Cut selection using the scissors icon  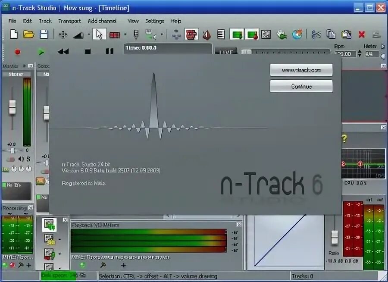click(x=316, y=34)
